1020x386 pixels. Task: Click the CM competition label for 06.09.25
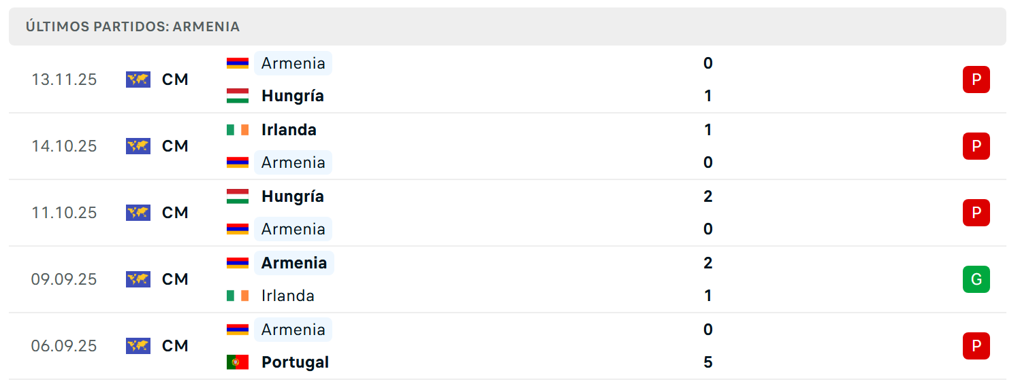[x=175, y=346]
